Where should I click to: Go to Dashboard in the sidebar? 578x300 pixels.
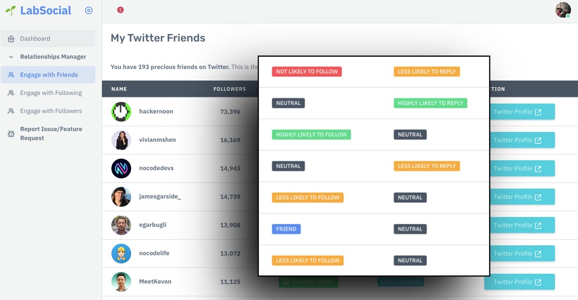(x=35, y=39)
